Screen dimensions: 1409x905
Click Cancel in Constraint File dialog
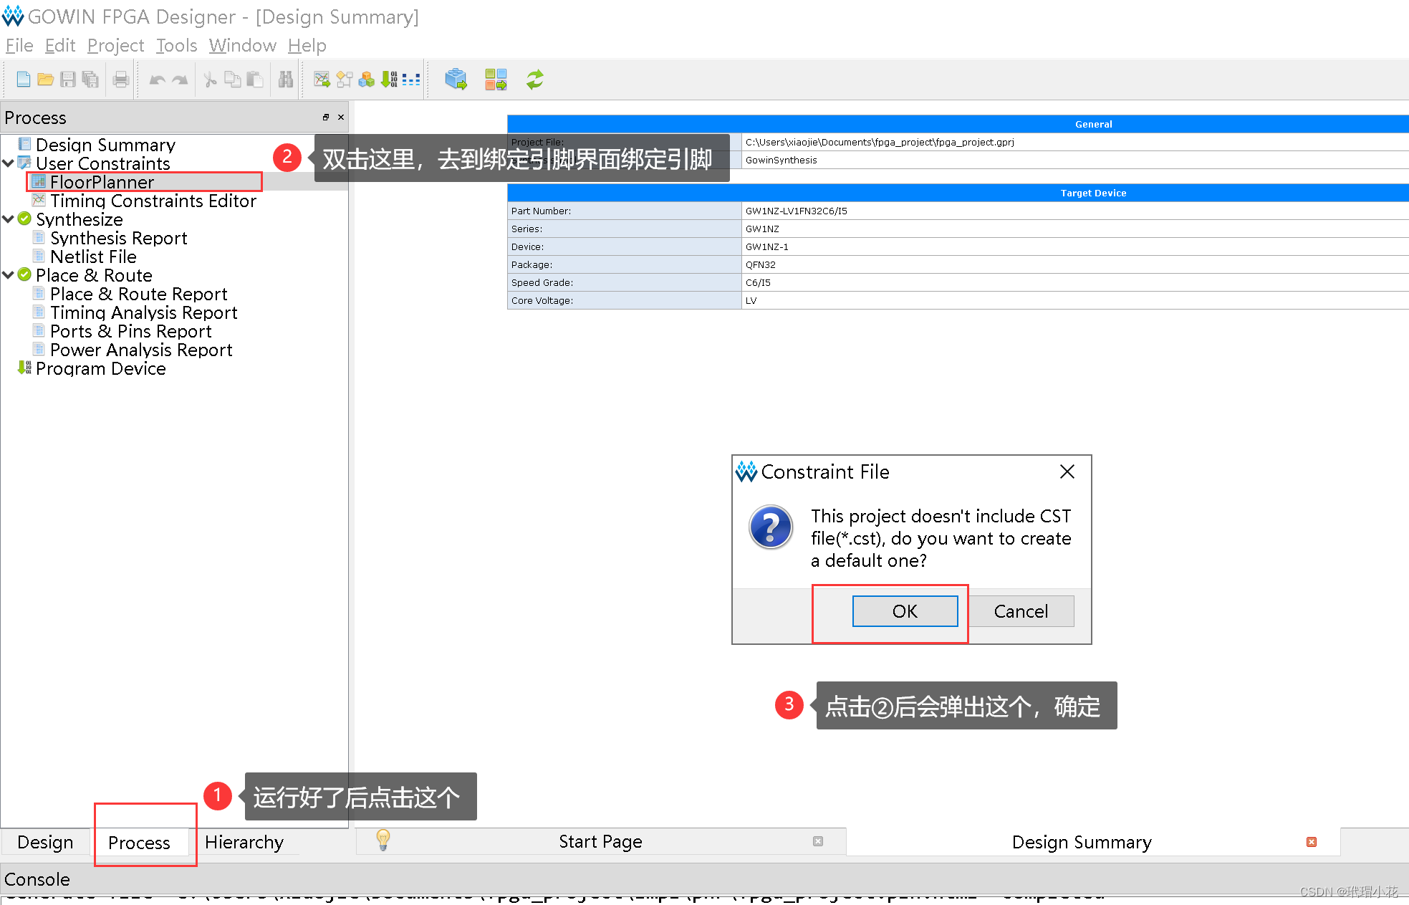pos(1020,611)
